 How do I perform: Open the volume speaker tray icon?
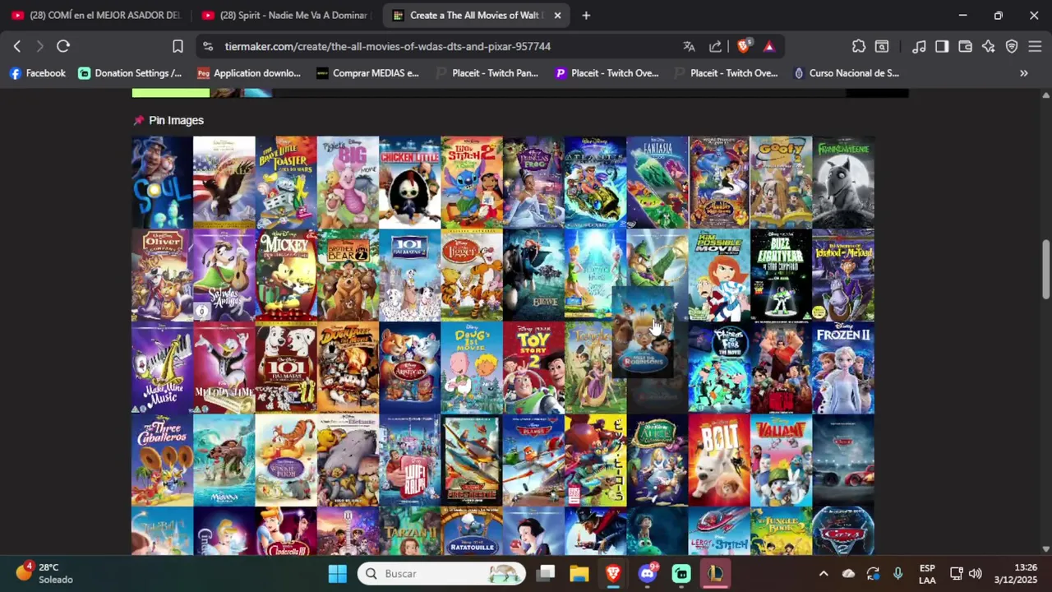(976, 573)
